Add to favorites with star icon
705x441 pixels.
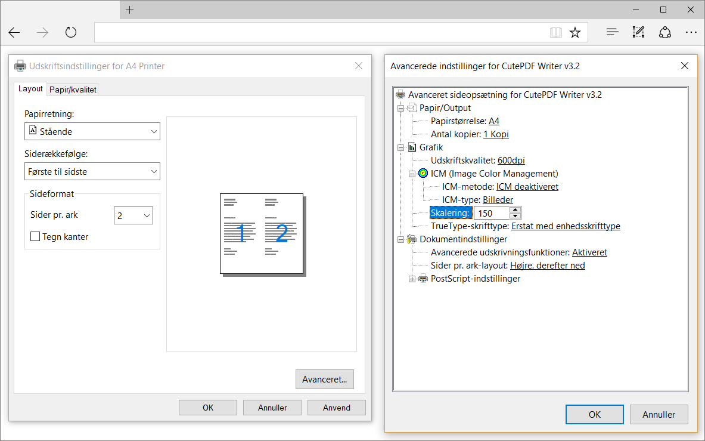click(575, 32)
